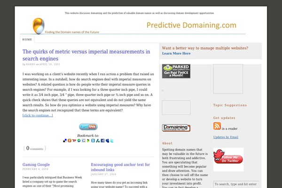Click the in a reader text
The image size is (282, 188).
229,129
